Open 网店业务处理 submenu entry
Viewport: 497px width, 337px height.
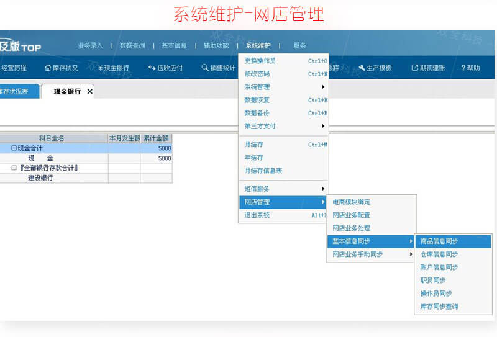click(372, 228)
